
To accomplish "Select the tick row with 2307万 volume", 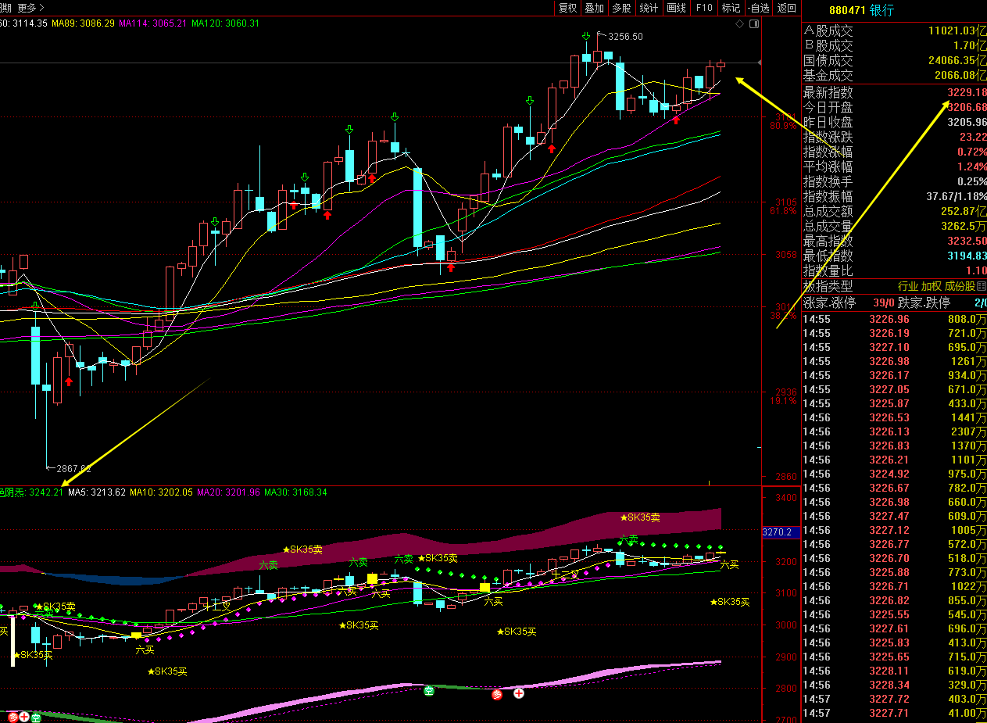I will (x=895, y=431).
